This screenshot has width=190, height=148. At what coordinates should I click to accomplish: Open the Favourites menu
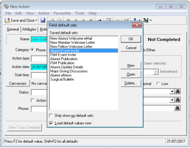[62, 13]
